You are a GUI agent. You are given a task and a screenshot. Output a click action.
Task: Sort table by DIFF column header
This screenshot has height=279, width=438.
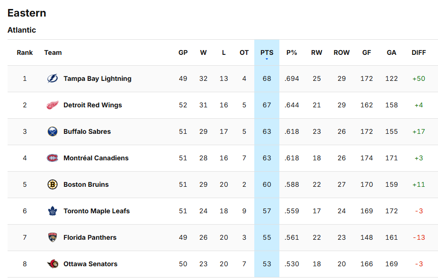pos(419,52)
